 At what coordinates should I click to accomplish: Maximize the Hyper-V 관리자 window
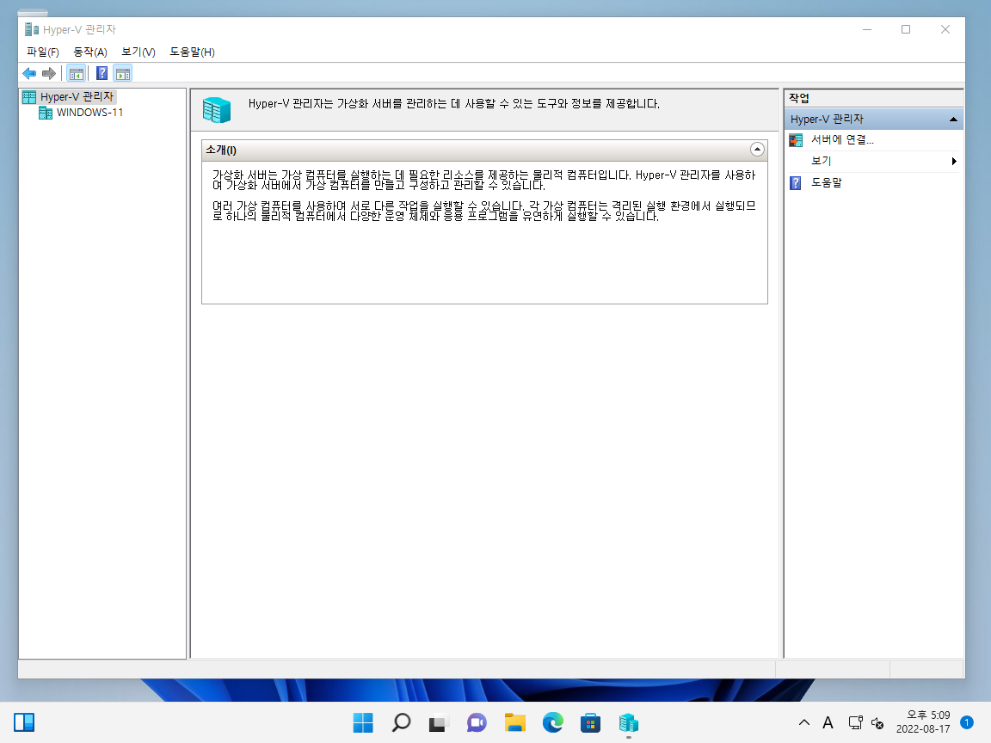[906, 29]
